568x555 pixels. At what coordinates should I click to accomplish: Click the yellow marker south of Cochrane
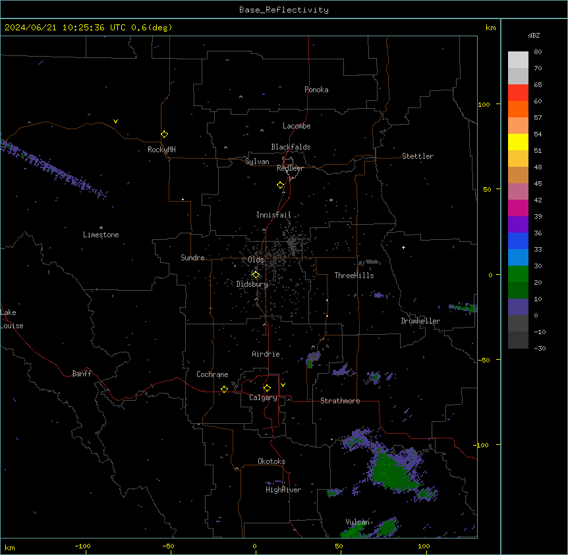pos(224,389)
